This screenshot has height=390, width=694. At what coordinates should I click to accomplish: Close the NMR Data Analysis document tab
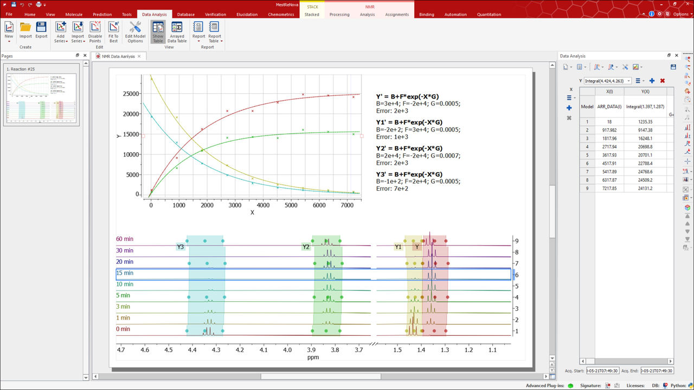coord(139,56)
